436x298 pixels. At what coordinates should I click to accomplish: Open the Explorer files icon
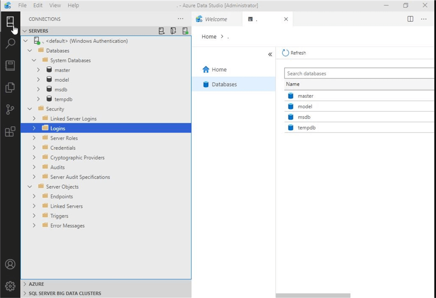(x=10, y=88)
